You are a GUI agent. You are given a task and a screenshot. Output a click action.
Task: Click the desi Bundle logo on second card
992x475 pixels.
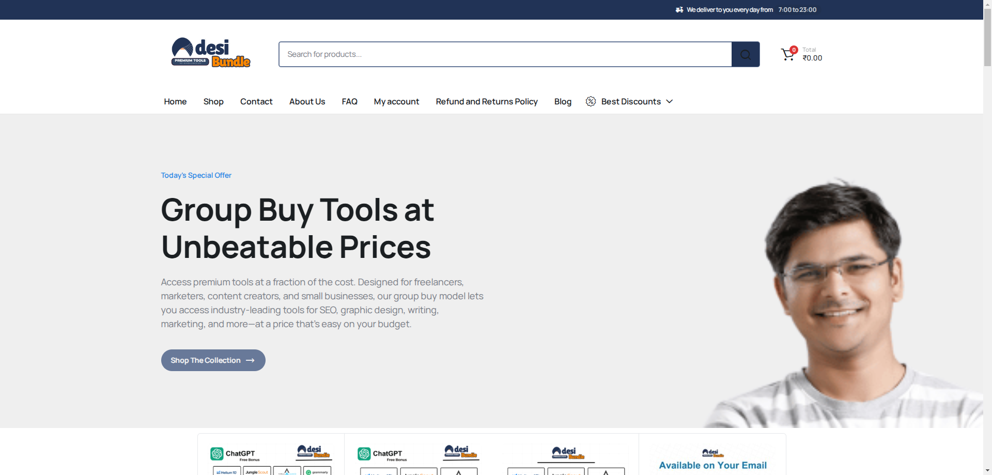(x=461, y=453)
